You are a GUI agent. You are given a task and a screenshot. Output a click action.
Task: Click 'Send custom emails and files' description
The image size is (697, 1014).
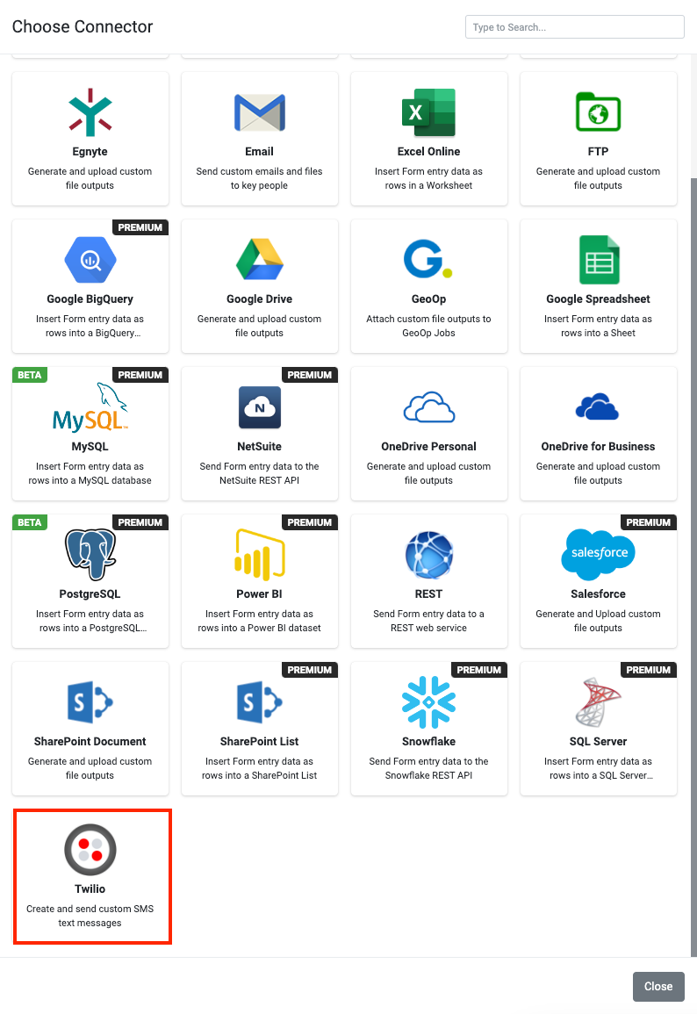[259, 171]
